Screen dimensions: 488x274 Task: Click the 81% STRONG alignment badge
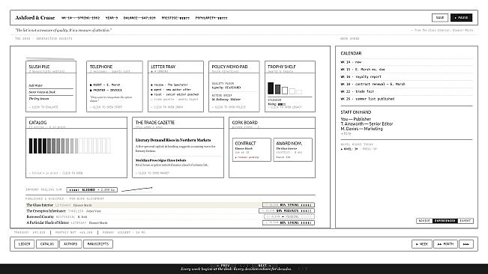[289, 205]
